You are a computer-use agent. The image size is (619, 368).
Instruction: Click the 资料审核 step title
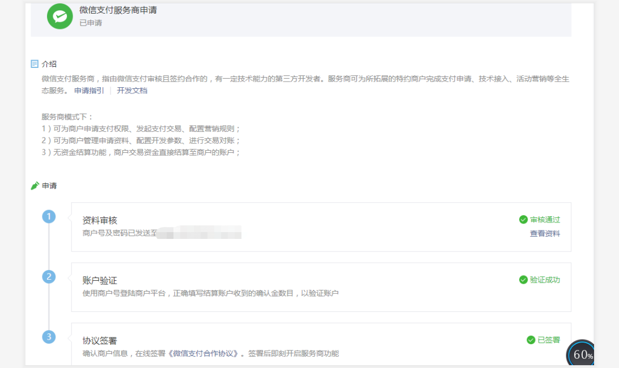pos(100,220)
